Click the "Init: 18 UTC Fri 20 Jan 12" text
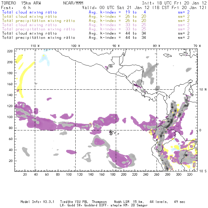This screenshot has width=208, height=208. [x=174, y=3]
